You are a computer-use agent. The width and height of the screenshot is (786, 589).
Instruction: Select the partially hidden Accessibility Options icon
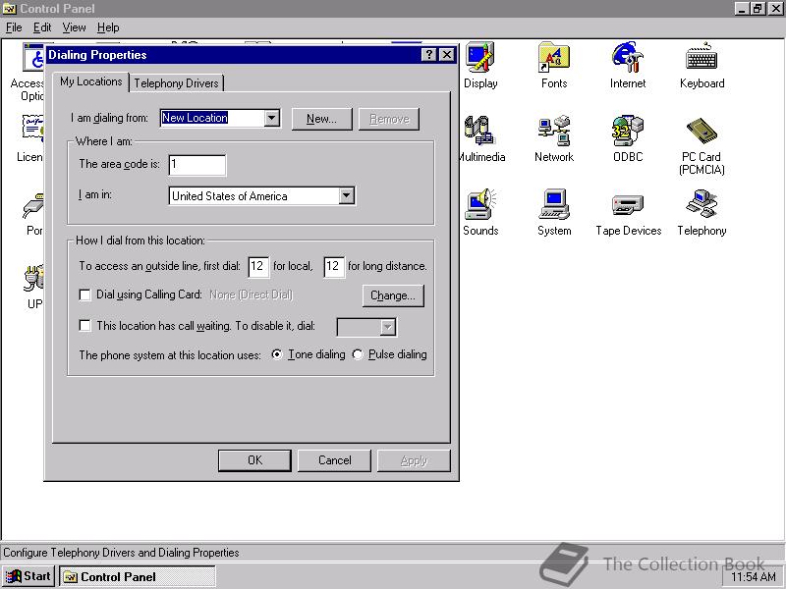28,73
